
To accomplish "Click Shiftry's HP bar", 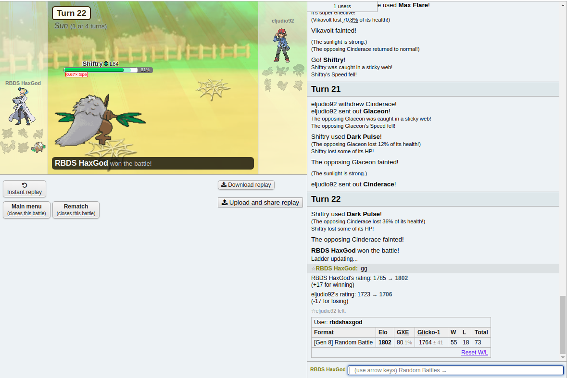I will [108, 70].
